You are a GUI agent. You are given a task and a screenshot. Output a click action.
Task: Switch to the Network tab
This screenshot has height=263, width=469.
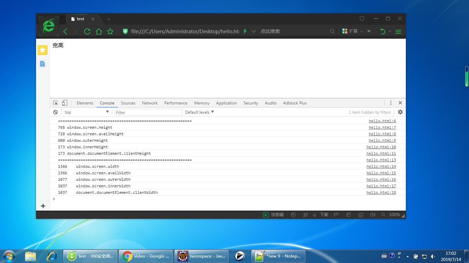[x=150, y=103]
